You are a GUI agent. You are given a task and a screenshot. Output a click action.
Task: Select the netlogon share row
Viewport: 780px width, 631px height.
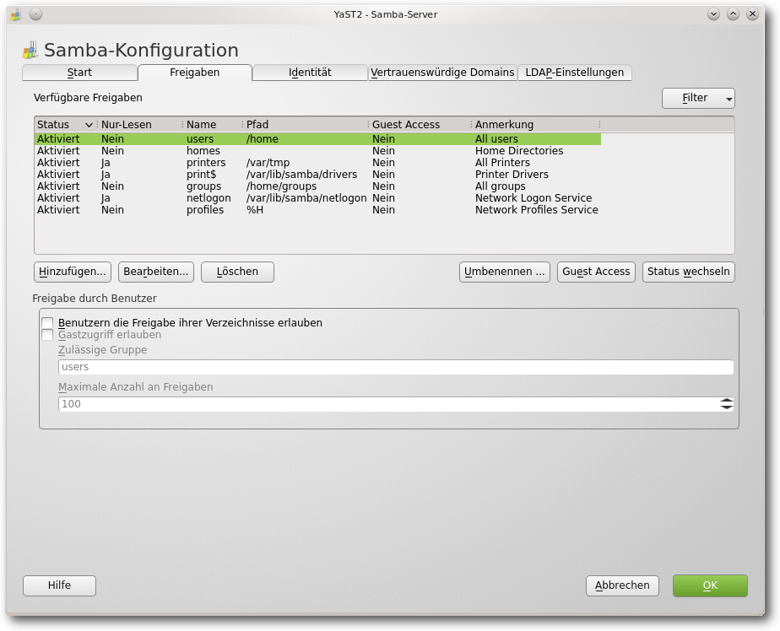[318, 198]
